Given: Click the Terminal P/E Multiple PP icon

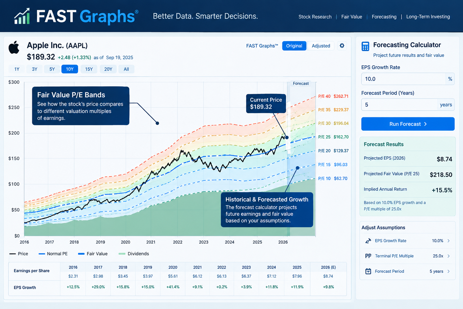Looking at the screenshot, I should (x=368, y=256).
